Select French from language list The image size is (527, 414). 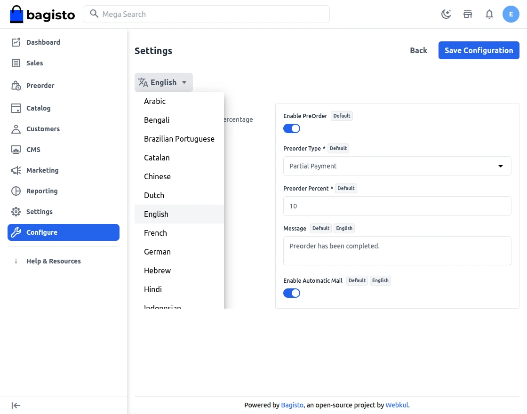179,233
